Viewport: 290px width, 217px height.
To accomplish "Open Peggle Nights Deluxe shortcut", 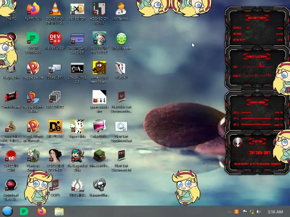I will tap(33, 97).
